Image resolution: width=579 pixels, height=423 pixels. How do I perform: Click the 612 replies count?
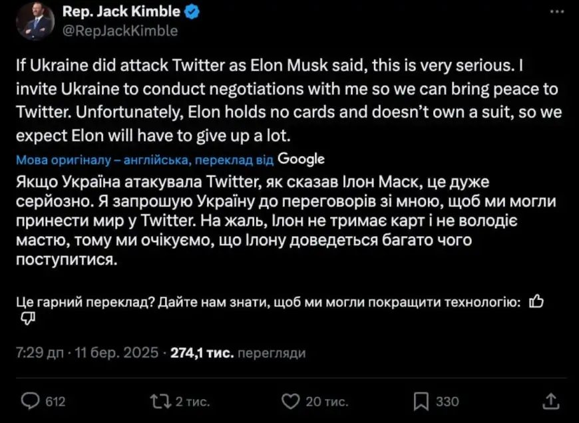click(x=55, y=401)
